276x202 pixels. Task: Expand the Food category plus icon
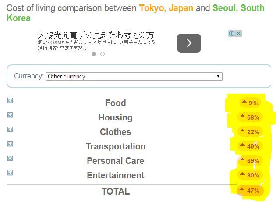pyautogui.click(x=10, y=100)
